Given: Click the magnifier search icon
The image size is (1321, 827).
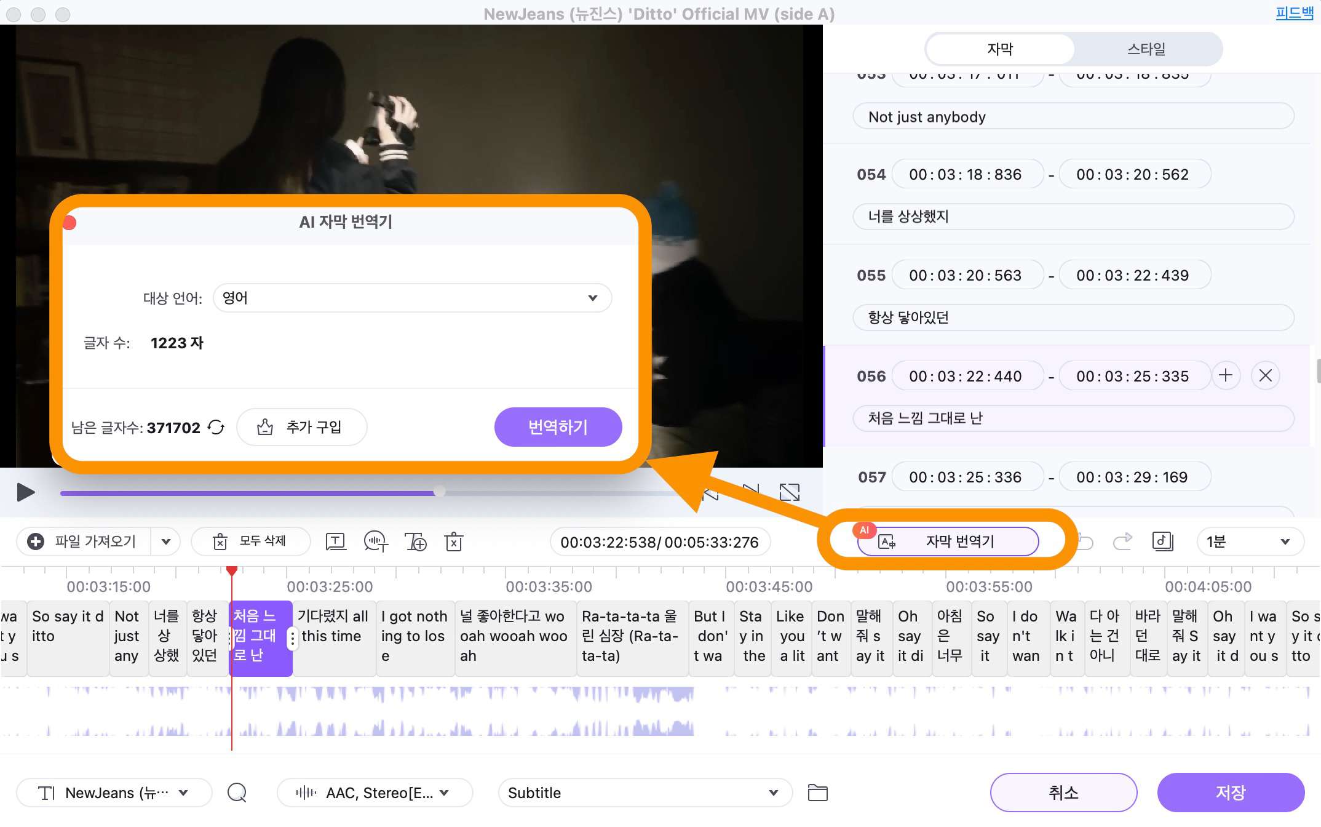Looking at the screenshot, I should point(237,793).
